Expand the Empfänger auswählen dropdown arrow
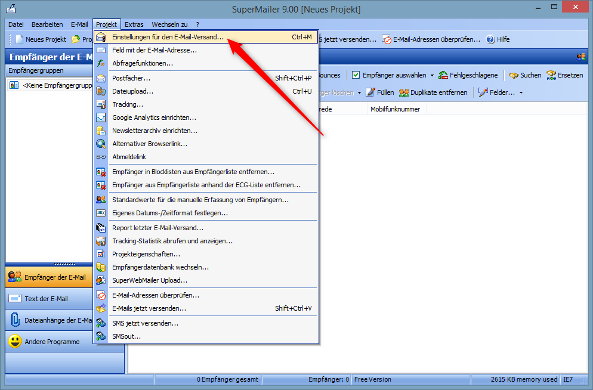This screenshot has width=593, height=390. click(432, 76)
